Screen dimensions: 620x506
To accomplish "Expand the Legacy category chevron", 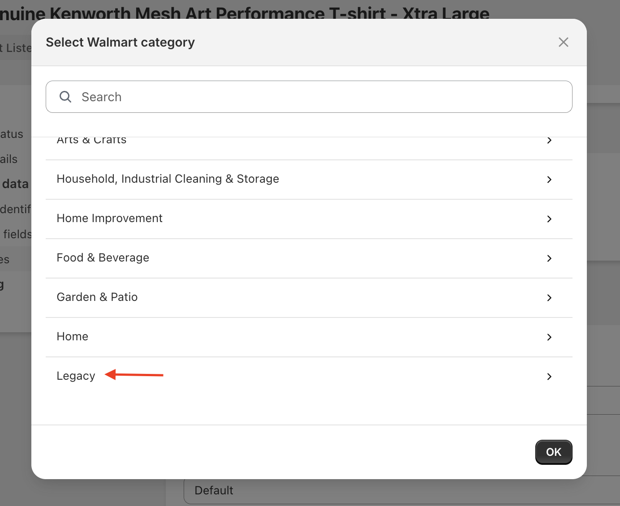I will (549, 377).
